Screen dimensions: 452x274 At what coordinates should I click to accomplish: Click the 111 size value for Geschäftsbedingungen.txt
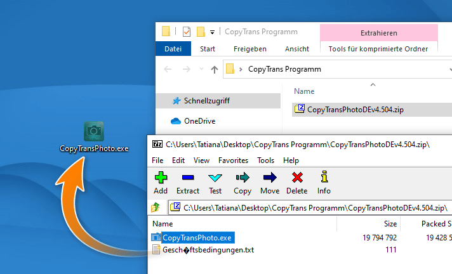point(391,250)
